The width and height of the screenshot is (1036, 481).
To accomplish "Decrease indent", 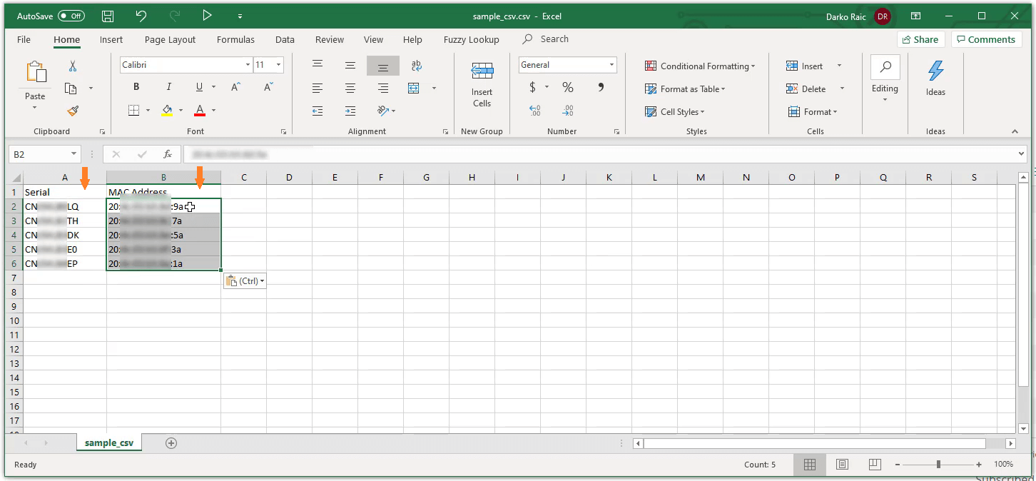I will pyautogui.click(x=318, y=111).
